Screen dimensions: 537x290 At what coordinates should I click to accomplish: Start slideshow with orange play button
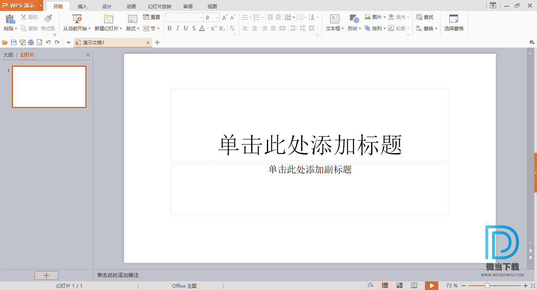click(x=432, y=286)
